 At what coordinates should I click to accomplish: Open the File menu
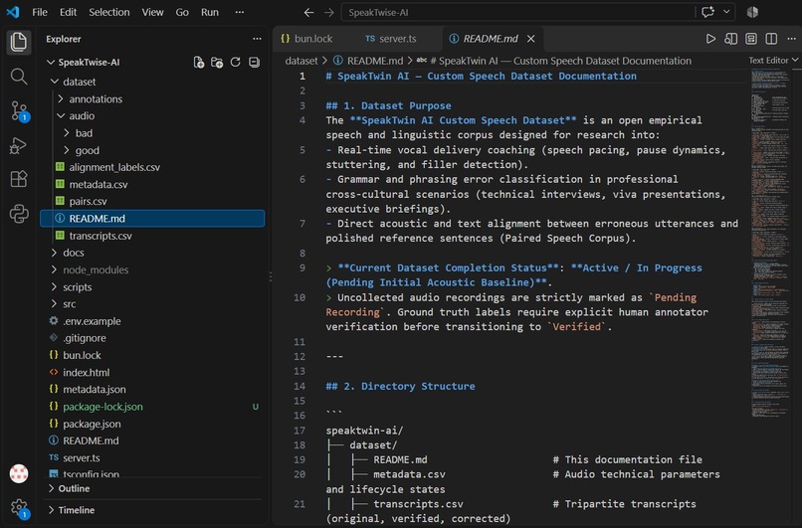[x=40, y=12]
